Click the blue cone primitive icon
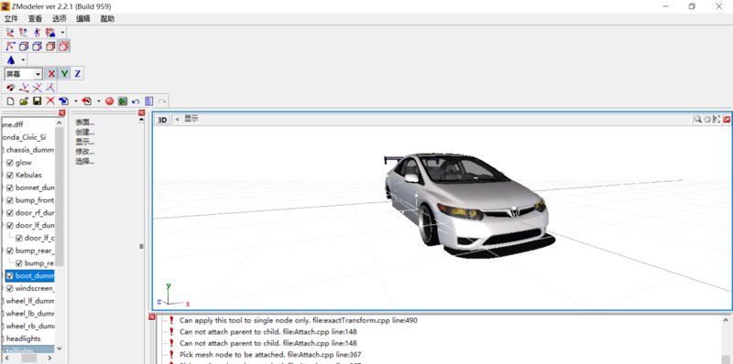The image size is (733, 364). 11,60
